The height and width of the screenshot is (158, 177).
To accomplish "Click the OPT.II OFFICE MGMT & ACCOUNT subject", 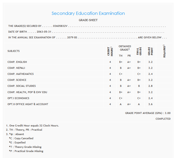I will (x=28, y=104).
